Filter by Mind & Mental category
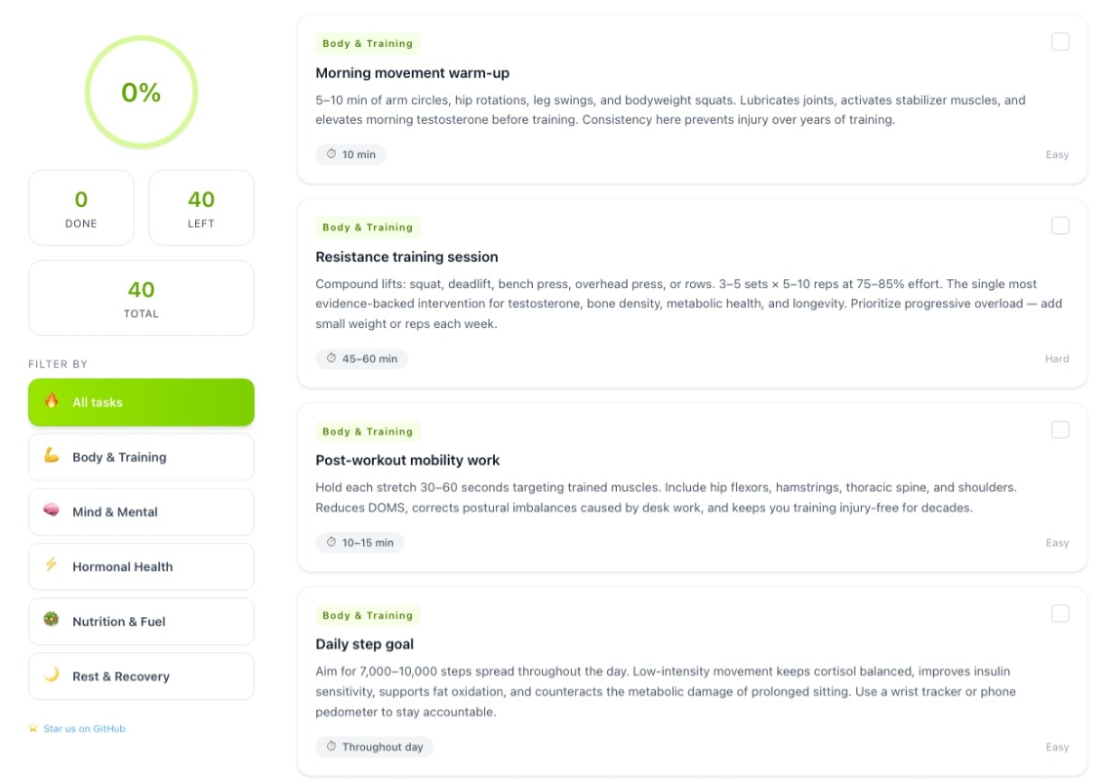This screenshot has width=1102, height=782. click(x=142, y=512)
